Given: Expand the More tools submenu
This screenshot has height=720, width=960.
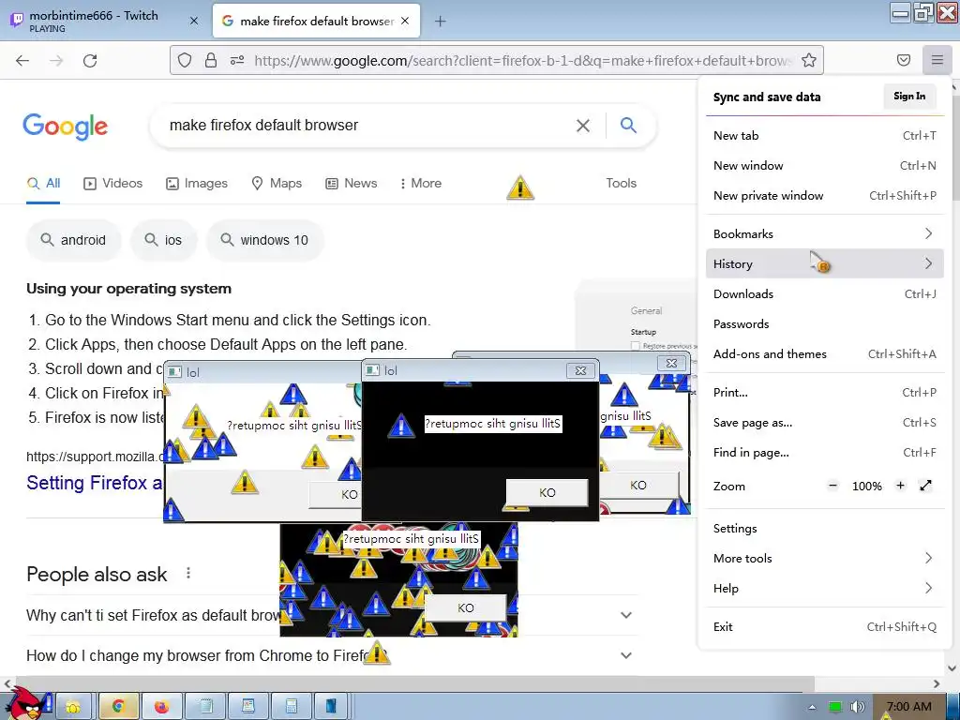Looking at the screenshot, I should pos(824,559).
